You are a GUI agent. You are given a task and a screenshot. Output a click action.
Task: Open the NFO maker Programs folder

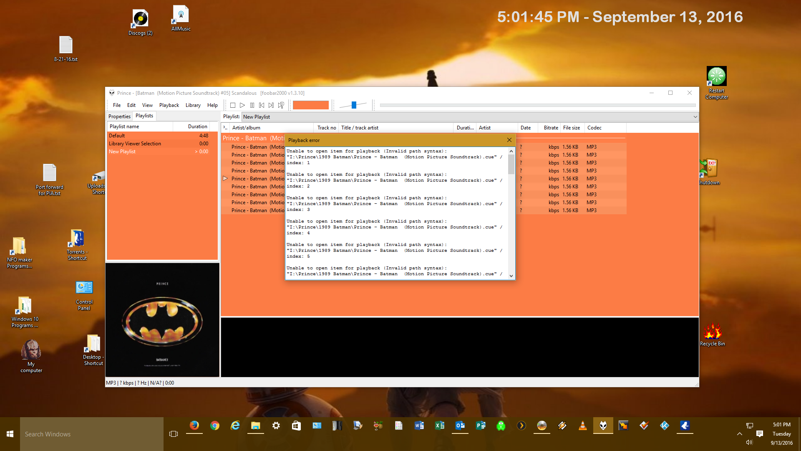[20, 253]
